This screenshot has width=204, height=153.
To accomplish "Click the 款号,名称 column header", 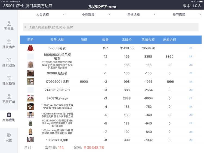I will point(57,40).
